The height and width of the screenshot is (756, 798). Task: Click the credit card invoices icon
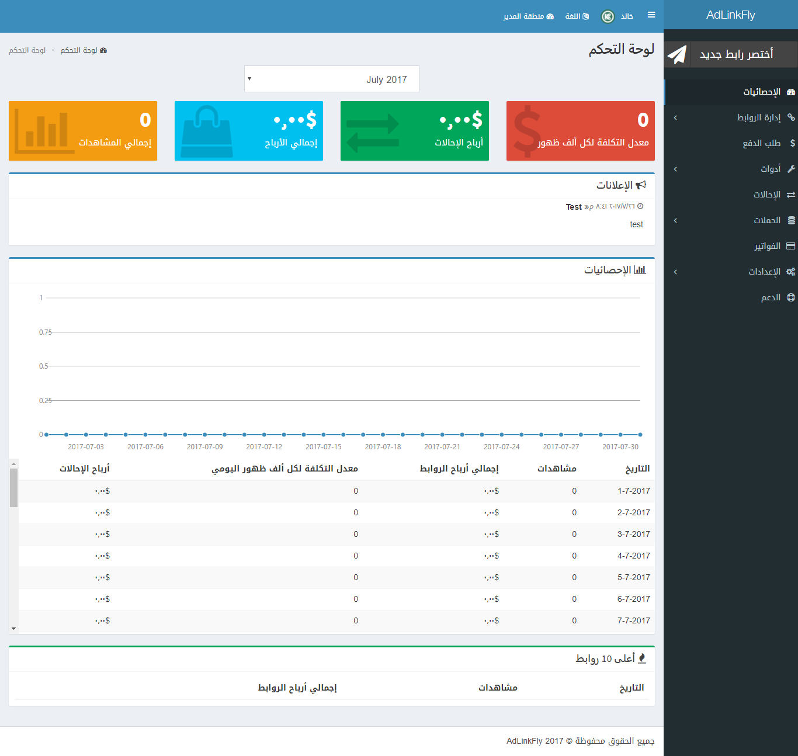[791, 246]
